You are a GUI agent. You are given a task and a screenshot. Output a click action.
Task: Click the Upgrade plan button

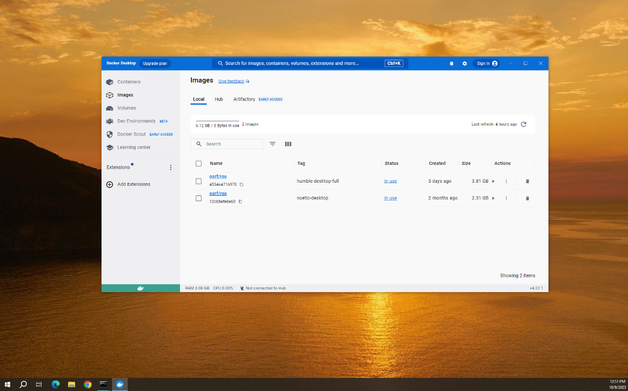[155, 63]
